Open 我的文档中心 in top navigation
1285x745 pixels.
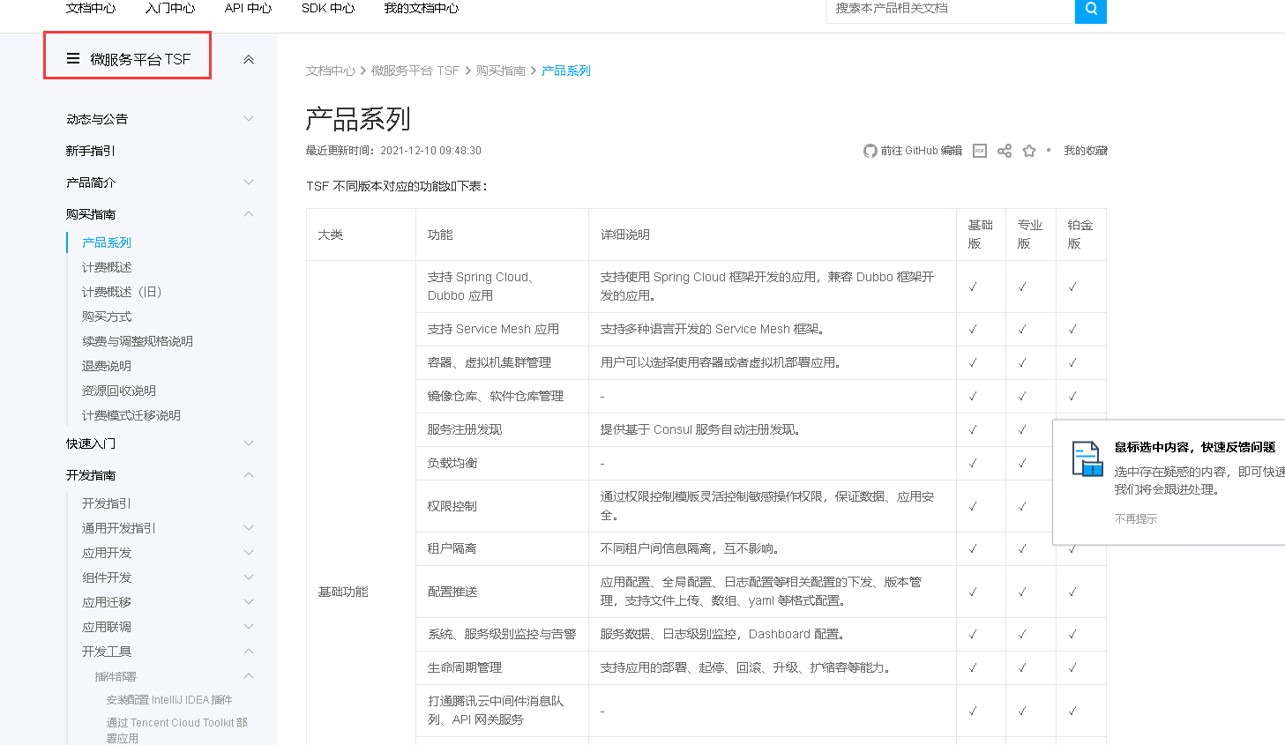coord(422,8)
